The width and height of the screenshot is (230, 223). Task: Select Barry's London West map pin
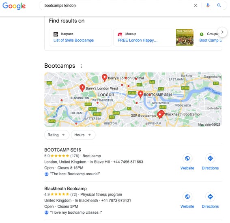click(x=82, y=88)
